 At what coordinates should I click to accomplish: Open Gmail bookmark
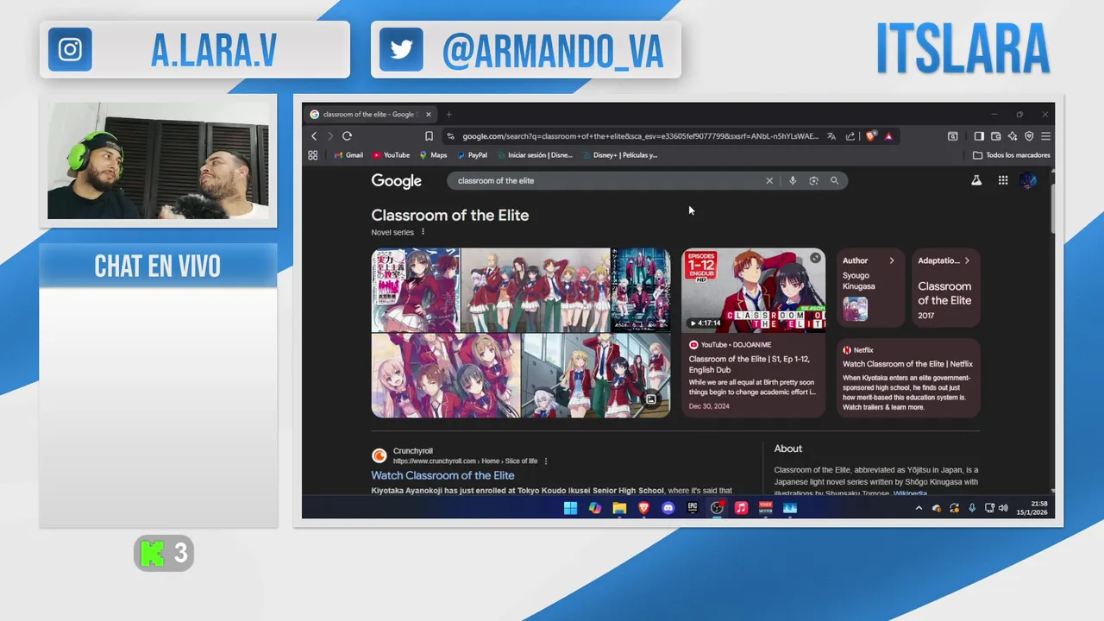tap(348, 155)
